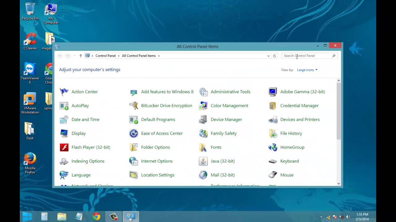Click the Mouse icon
Viewport: 396px width, 222px height.
coord(273,175)
